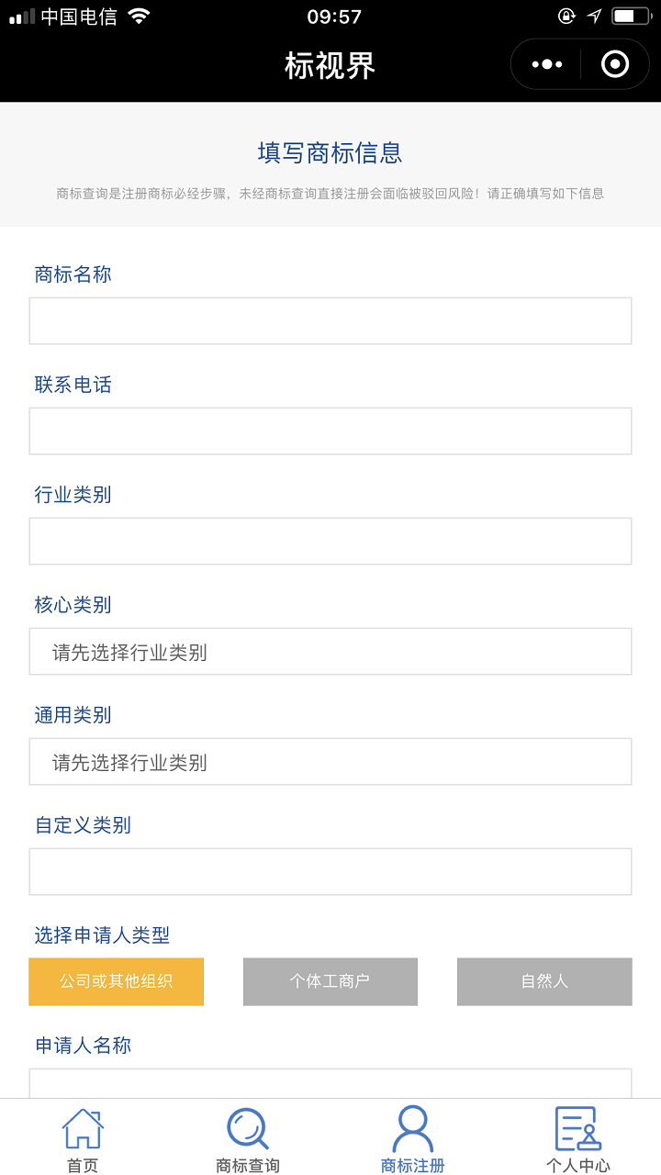Open 个人中心 document icon
The height and width of the screenshot is (1175, 661).
point(578,1129)
